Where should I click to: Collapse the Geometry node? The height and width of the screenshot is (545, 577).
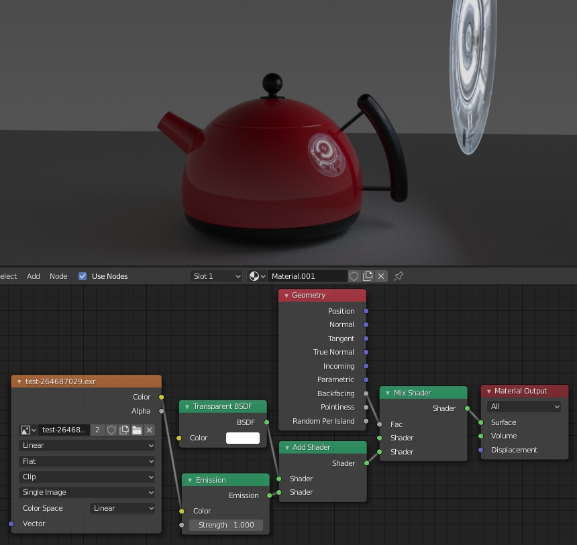click(x=286, y=296)
